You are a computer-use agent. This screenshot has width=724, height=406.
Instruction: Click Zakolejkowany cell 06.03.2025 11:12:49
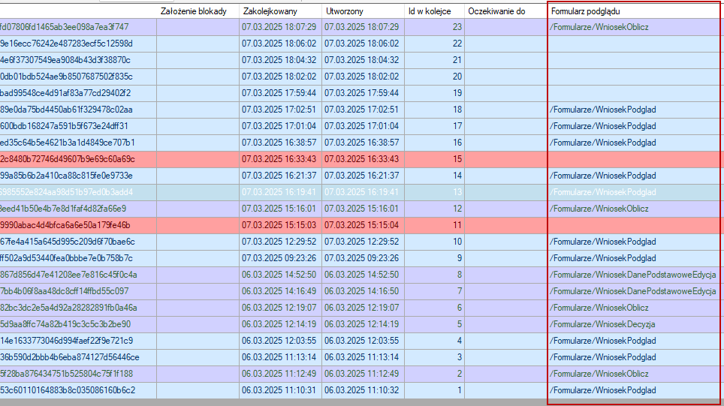pos(280,374)
